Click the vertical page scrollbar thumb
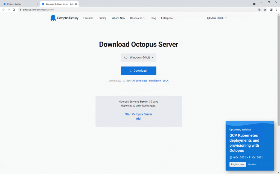 278,70
